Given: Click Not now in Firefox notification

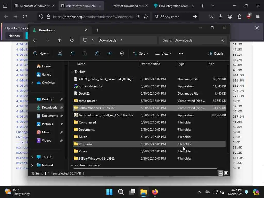Looking at the screenshot, I should (14, 36).
